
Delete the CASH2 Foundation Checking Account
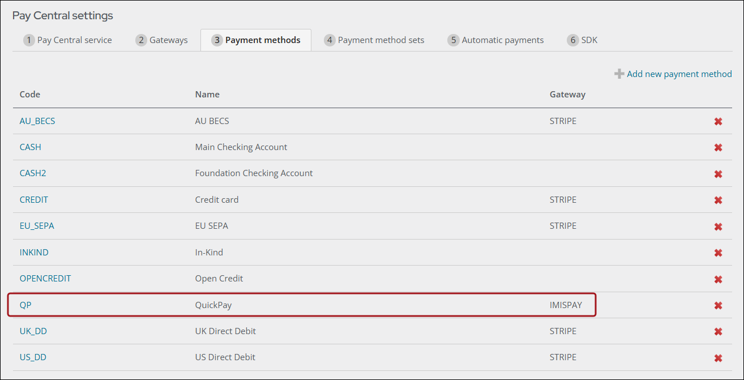tap(718, 174)
